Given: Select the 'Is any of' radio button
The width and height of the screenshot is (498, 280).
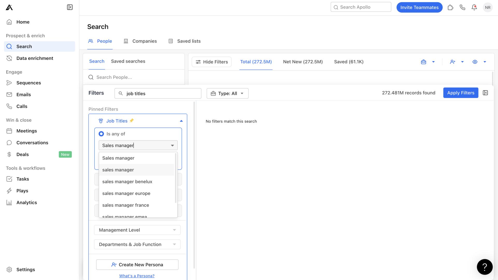Looking at the screenshot, I should click(x=101, y=134).
